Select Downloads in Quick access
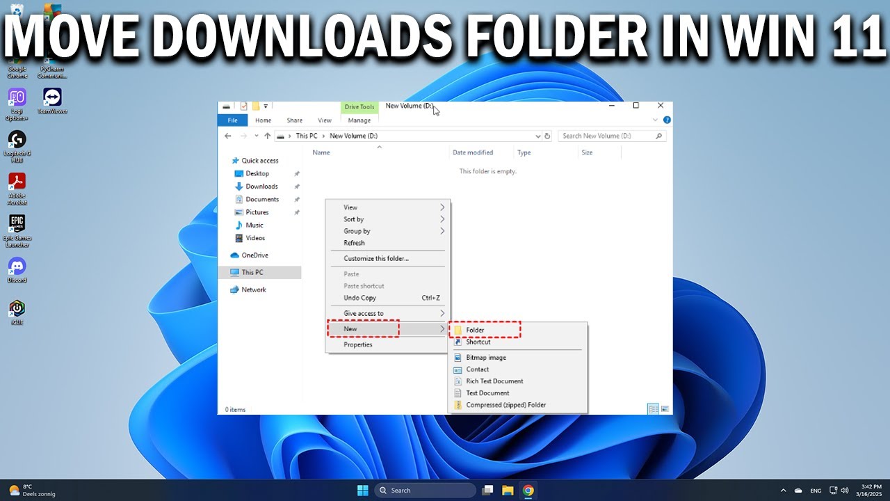Viewport: 890px width, 501px height. point(261,186)
